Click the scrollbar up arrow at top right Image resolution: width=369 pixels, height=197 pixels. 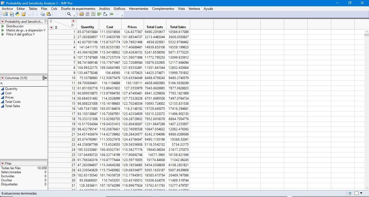point(367,31)
